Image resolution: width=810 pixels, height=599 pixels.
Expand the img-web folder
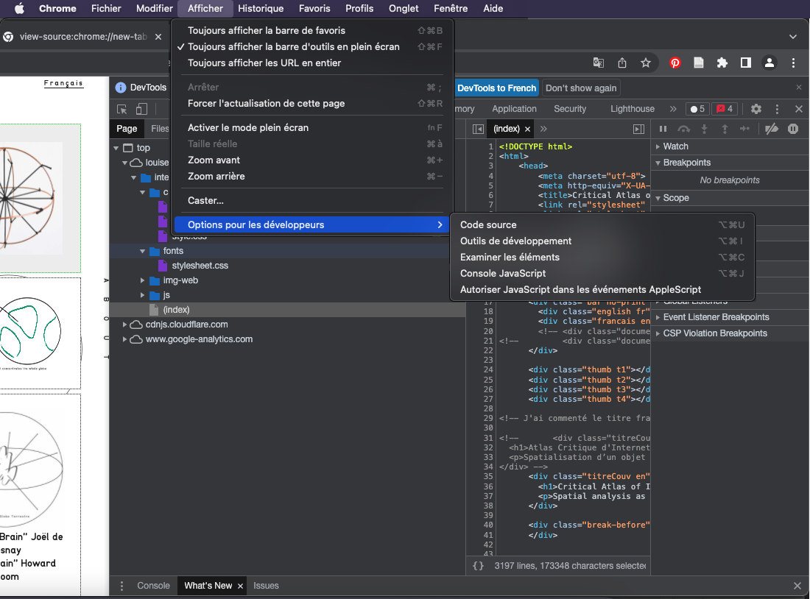[x=143, y=280]
